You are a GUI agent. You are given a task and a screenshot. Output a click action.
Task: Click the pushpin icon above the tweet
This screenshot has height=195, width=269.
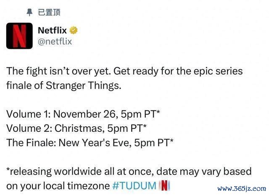(29, 12)
